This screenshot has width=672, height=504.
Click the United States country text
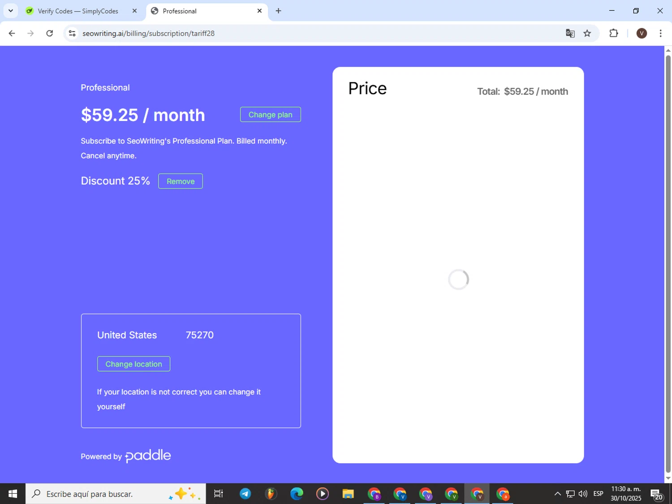click(127, 335)
